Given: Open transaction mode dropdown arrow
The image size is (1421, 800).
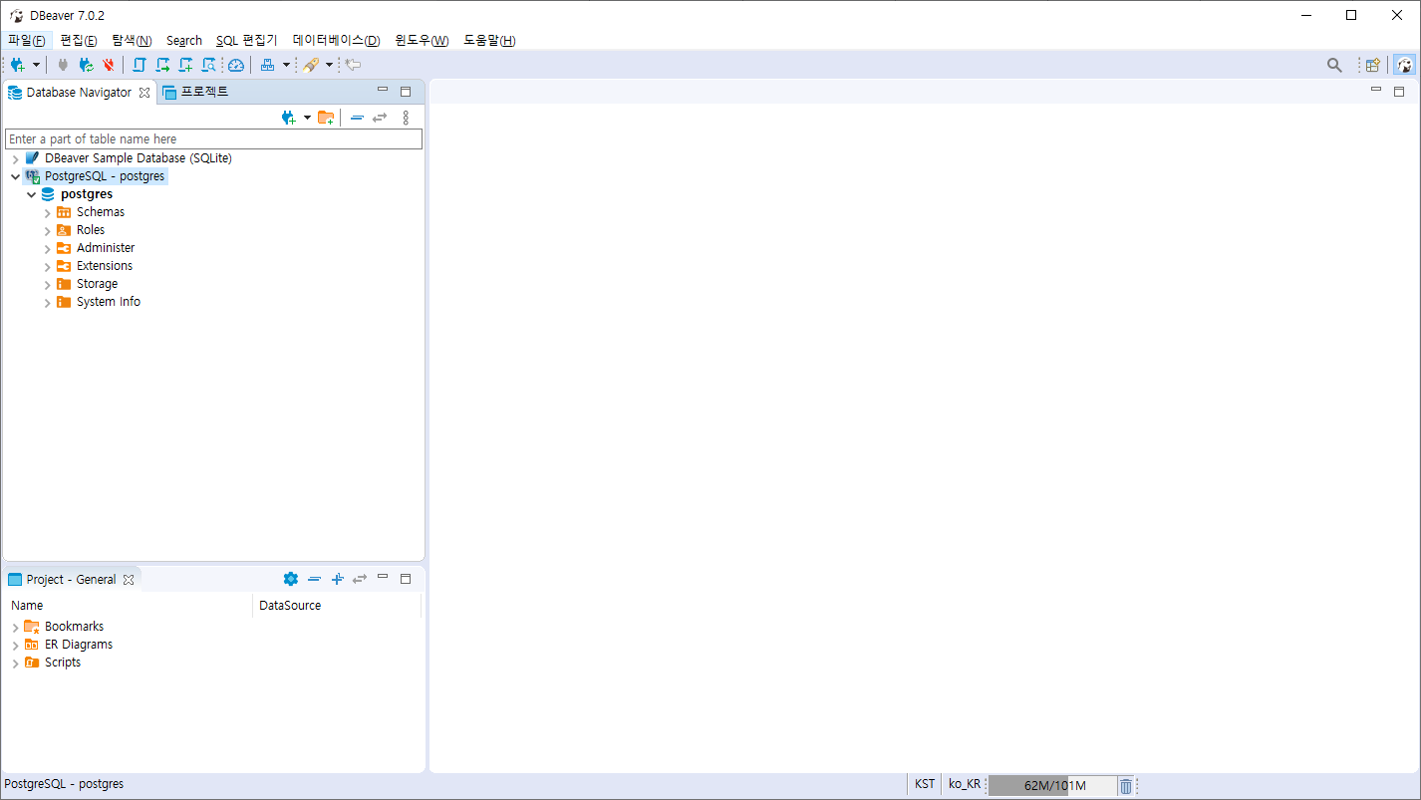Looking at the screenshot, I should coord(286,65).
